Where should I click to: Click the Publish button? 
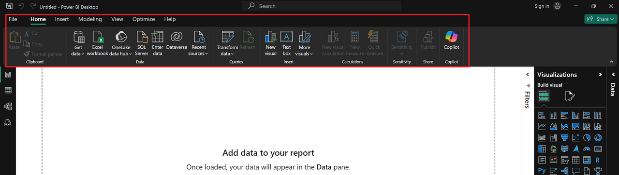(x=428, y=40)
